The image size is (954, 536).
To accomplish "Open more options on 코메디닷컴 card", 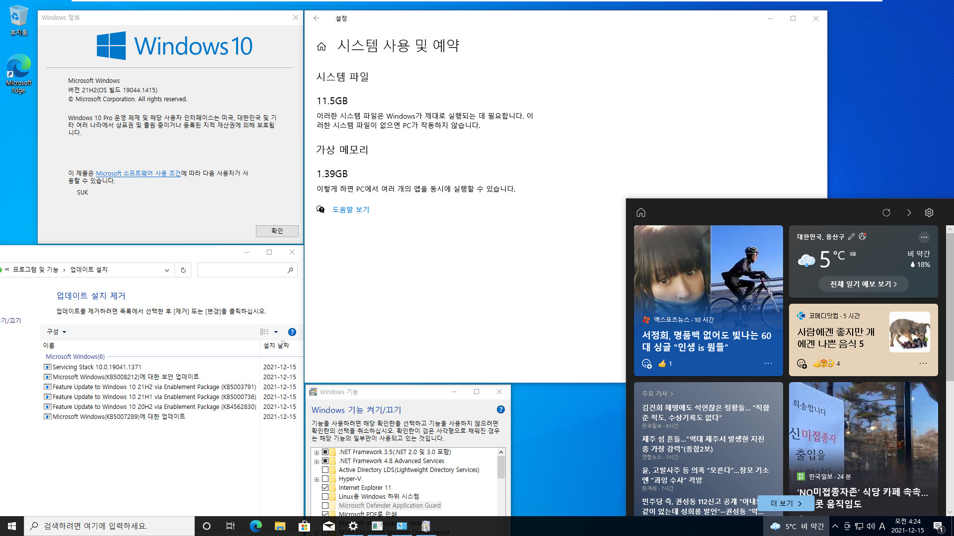I will (923, 363).
